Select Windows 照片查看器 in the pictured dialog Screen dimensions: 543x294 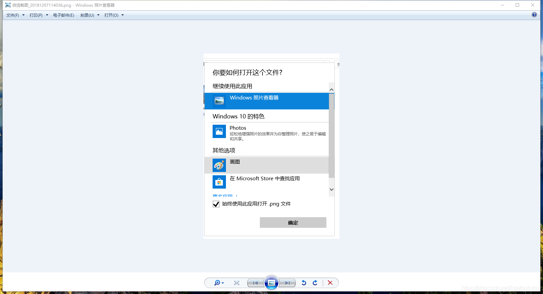click(267, 101)
